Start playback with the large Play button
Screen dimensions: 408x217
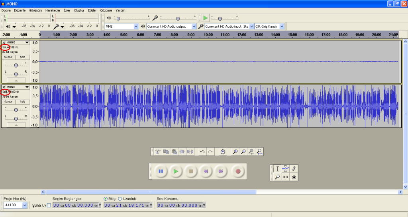click(176, 171)
